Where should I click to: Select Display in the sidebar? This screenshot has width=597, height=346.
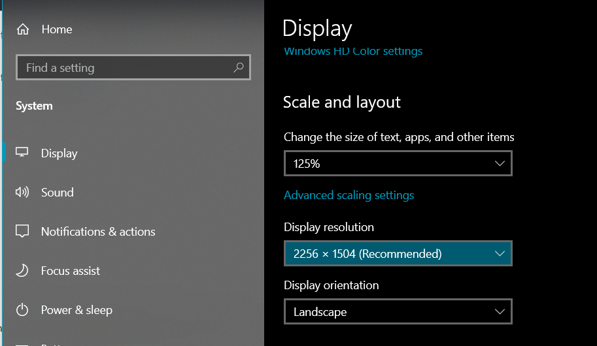coord(59,153)
